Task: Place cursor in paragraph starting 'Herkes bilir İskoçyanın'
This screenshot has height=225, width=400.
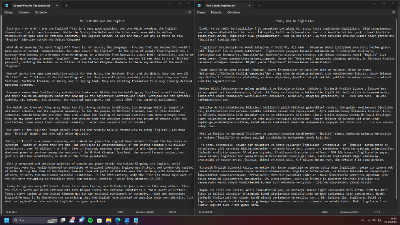Action: click(x=295, y=94)
